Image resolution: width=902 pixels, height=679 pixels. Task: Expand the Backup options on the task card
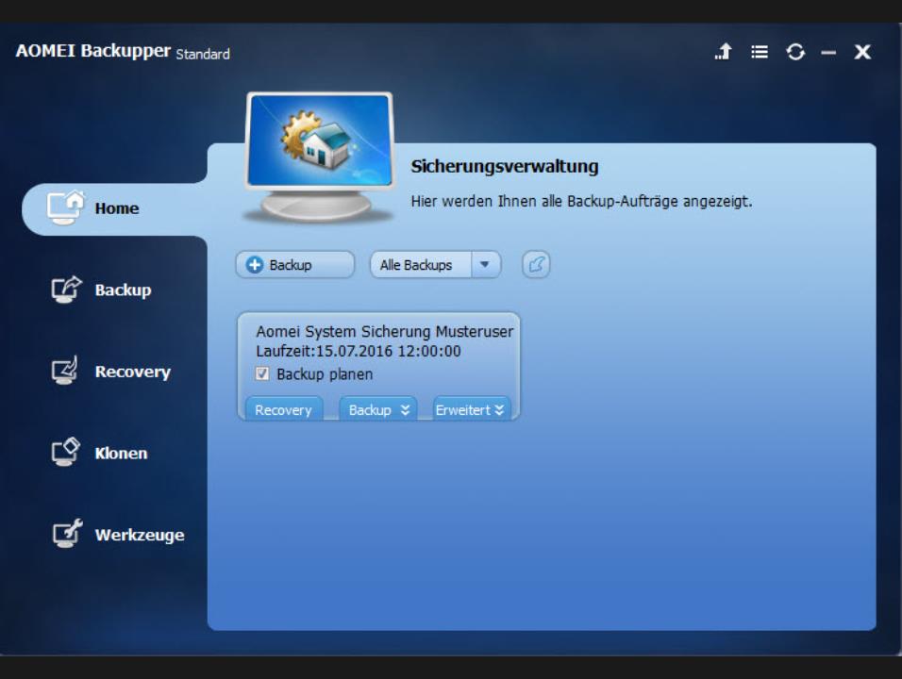pyautogui.click(x=377, y=410)
